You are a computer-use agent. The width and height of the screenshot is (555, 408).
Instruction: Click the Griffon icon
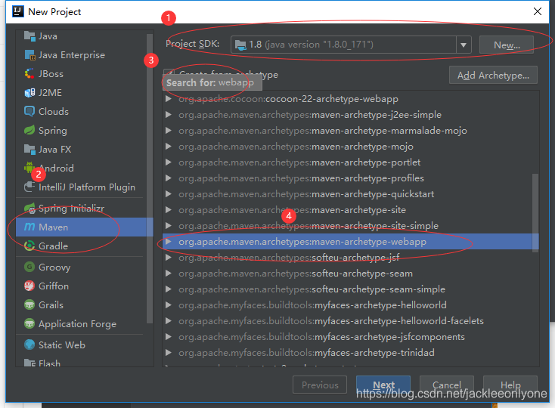coord(29,286)
